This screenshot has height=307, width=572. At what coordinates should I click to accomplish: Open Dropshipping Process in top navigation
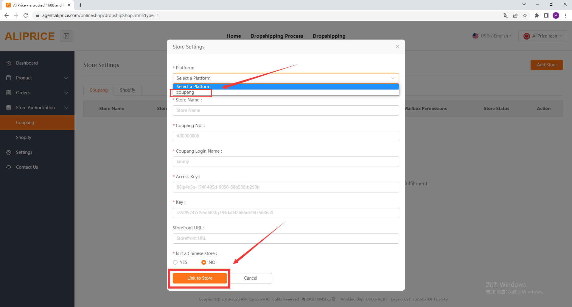[277, 36]
